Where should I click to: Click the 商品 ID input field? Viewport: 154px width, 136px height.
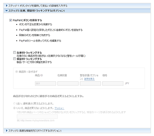click(46, 83)
